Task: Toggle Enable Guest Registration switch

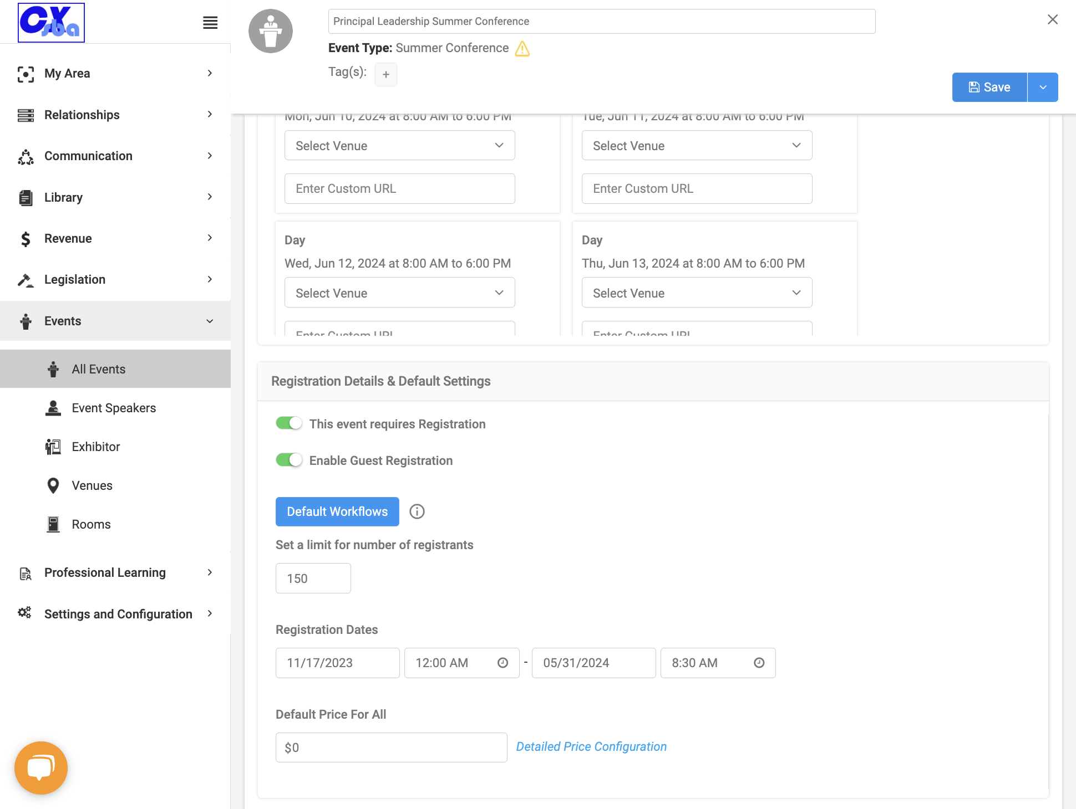Action: [x=289, y=460]
